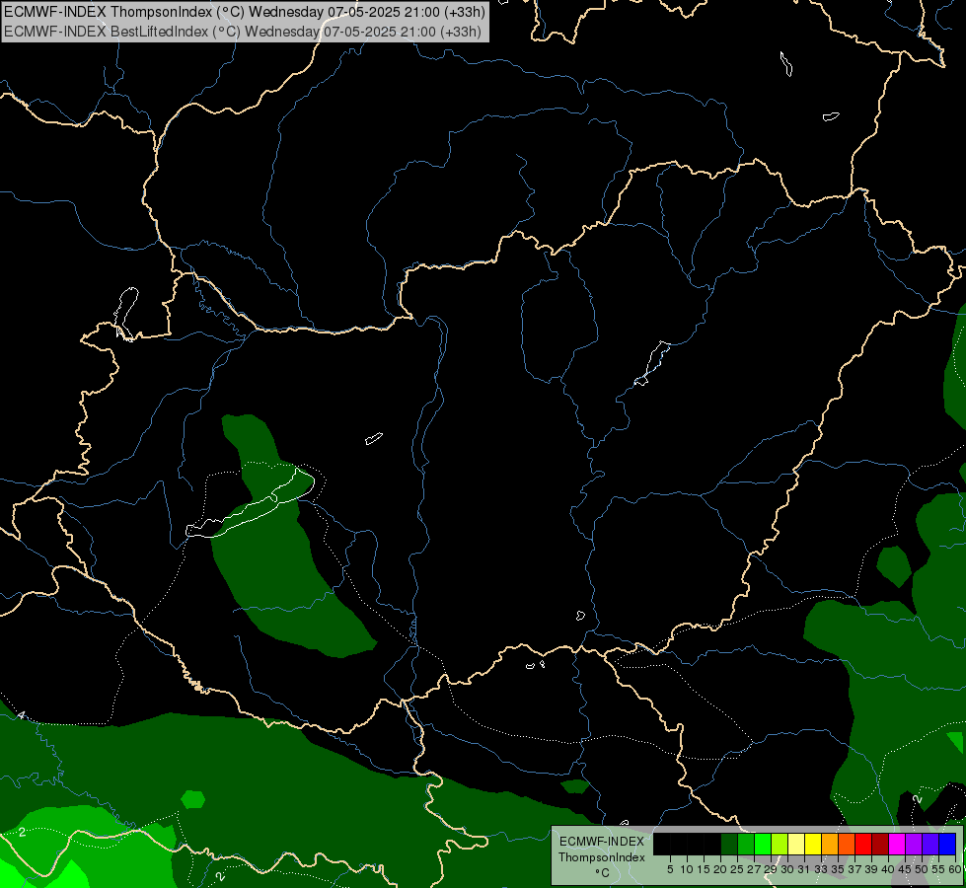
Task: Select the red-orange 35–37 legend swatch
Action: [x=847, y=844]
